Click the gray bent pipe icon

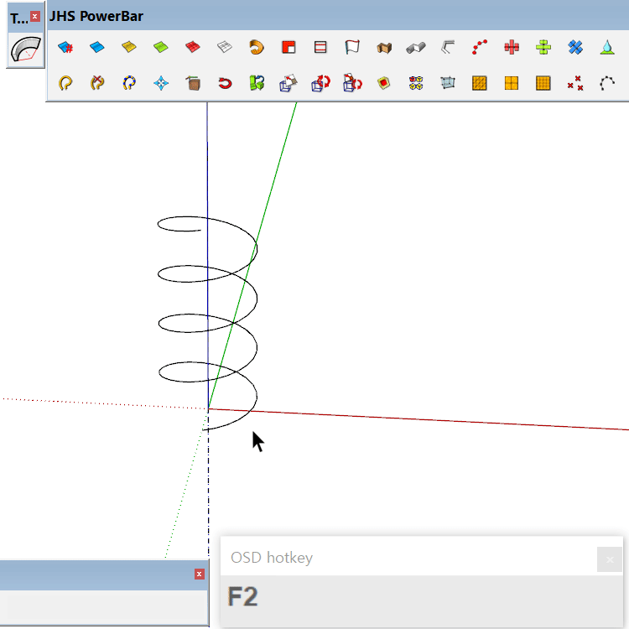click(x=416, y=47)
